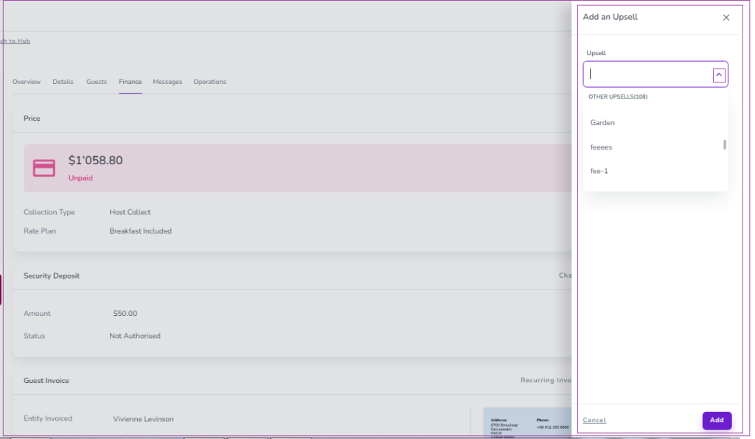Viewport: 755px width, 439px height.
Task: Open the invoice preview thumbnail
Action: 527,423
